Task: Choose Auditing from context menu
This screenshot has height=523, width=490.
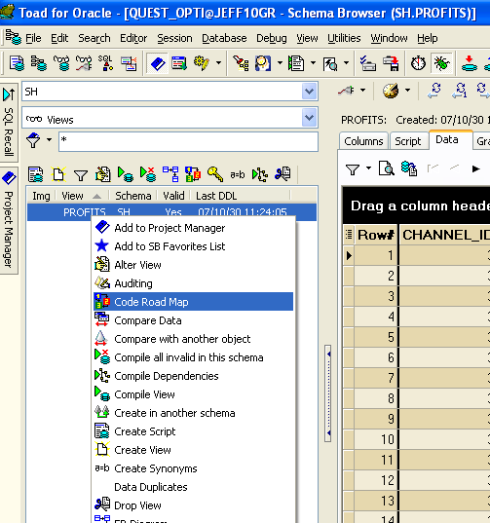Action: click(x=194, y=283)
